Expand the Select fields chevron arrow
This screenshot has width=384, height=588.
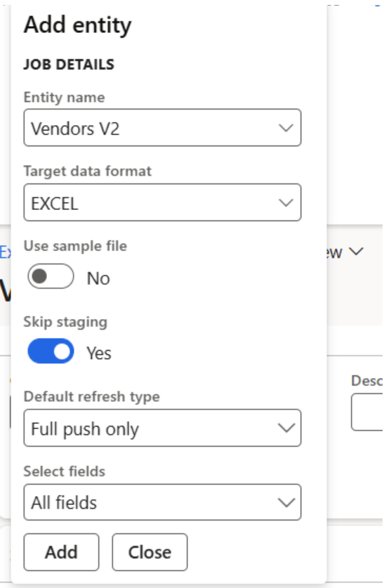coord(286,502)
